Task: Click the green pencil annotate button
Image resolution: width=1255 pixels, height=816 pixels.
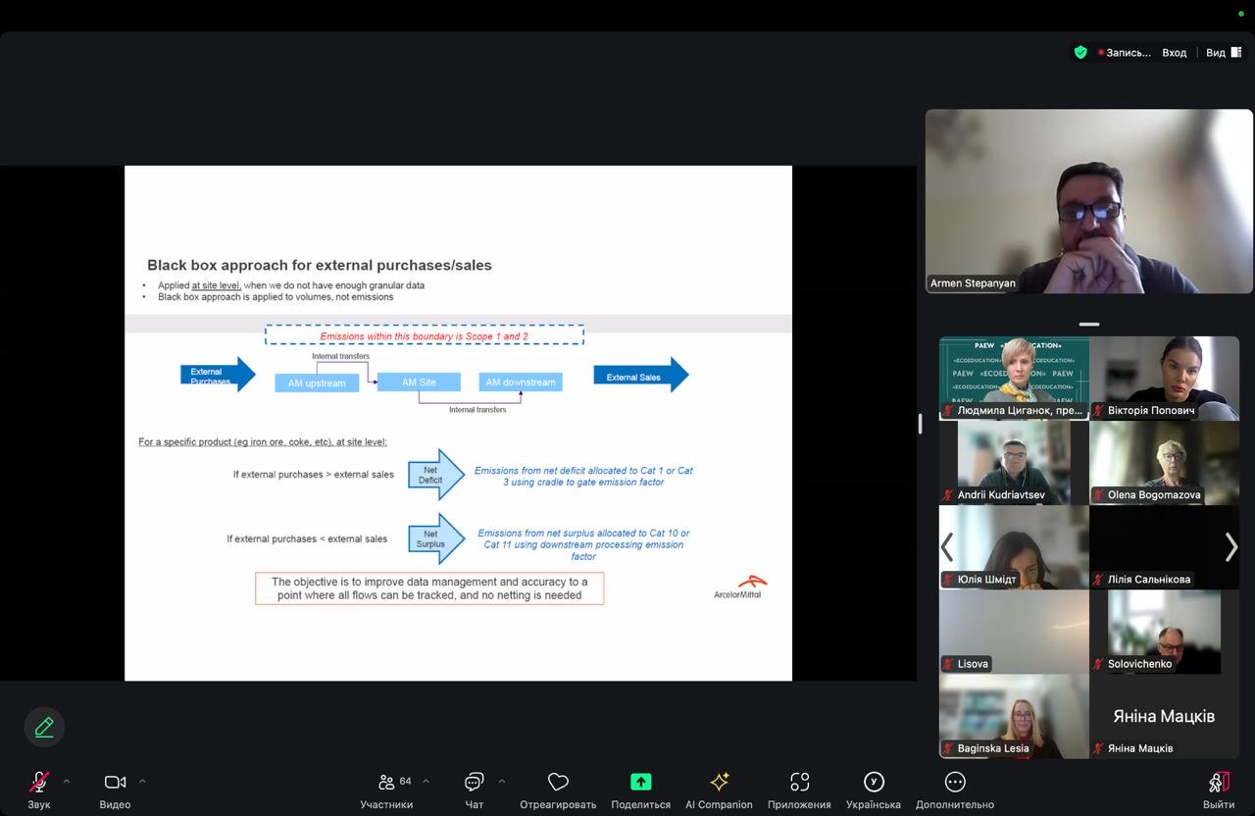Action: click(44, 727)
